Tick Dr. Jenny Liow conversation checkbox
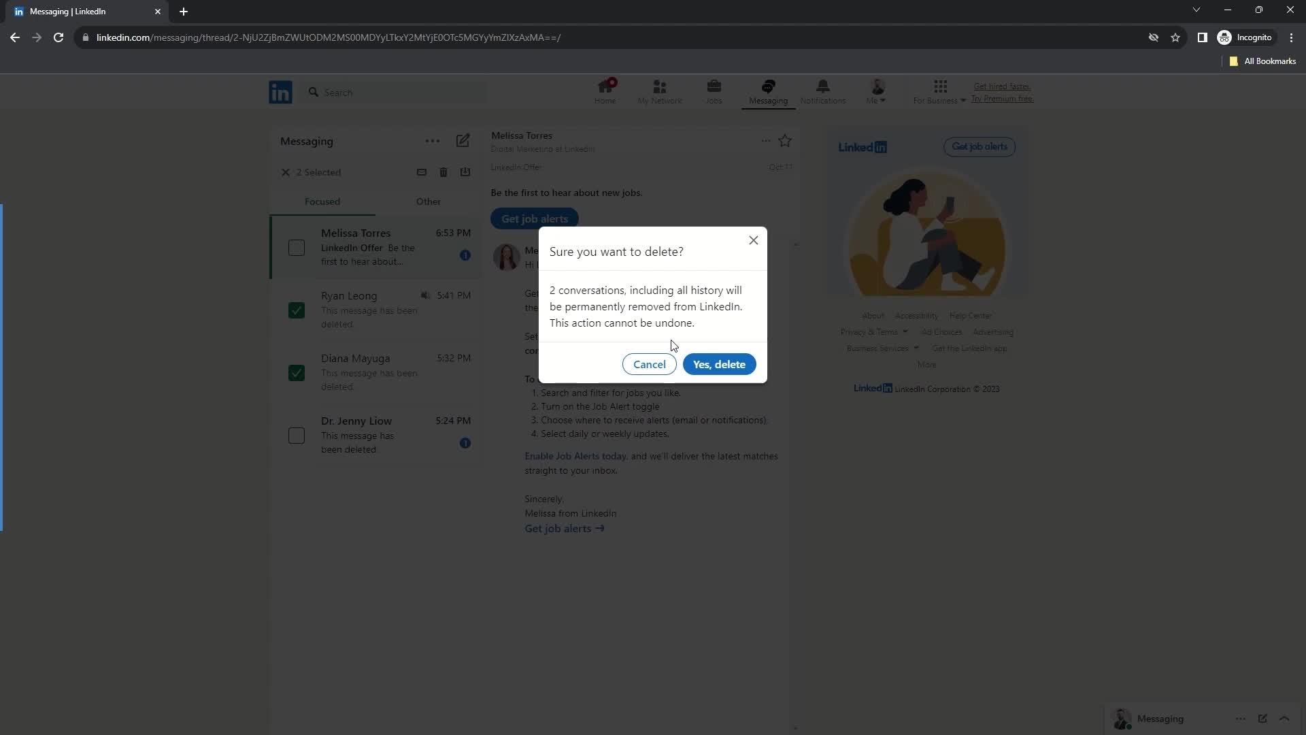The height and width of the screenshot is (735, 1306). pyautogui.click(x=297, y=436)
